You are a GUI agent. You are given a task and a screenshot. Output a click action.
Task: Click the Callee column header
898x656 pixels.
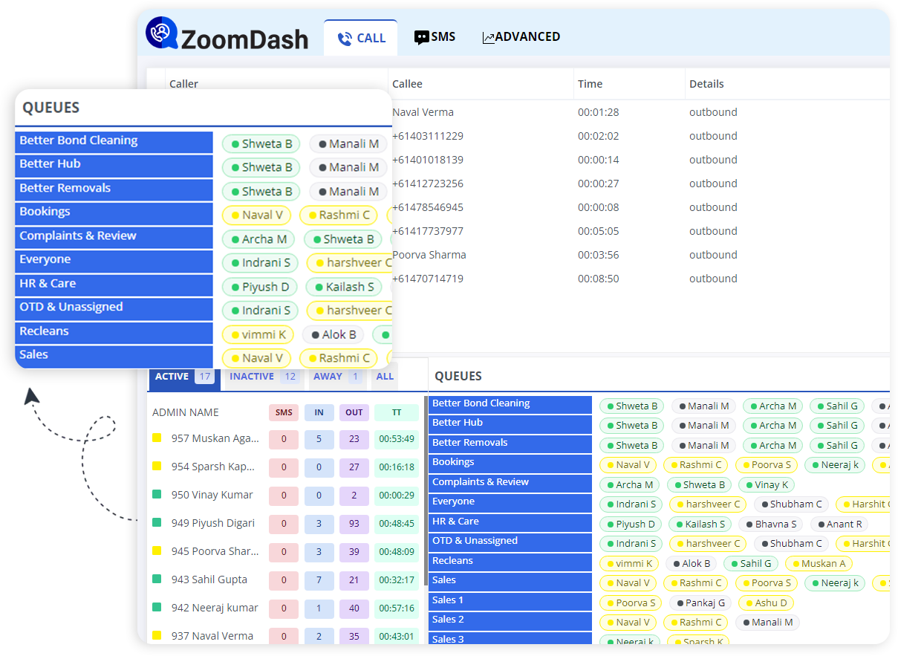(x=407, y=84)
